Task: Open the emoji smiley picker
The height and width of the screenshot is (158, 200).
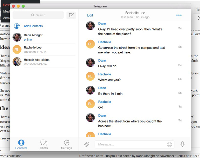Action: [x=170, y=144]
